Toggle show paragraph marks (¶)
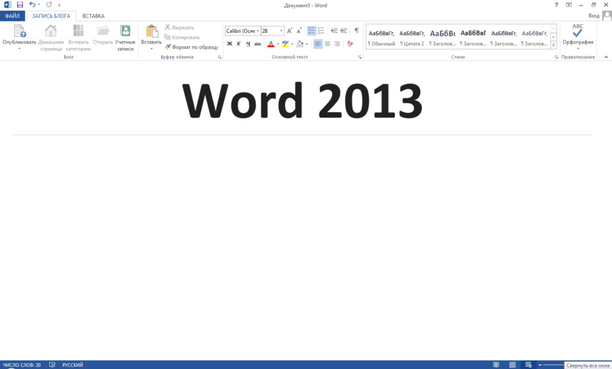 (x=356, y=31)
